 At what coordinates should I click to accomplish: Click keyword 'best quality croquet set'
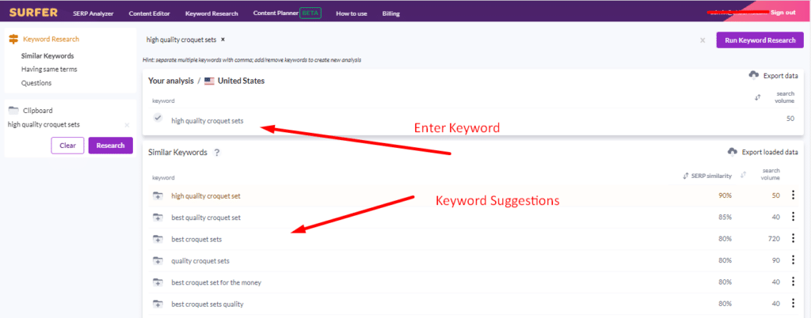coord(206,218)
